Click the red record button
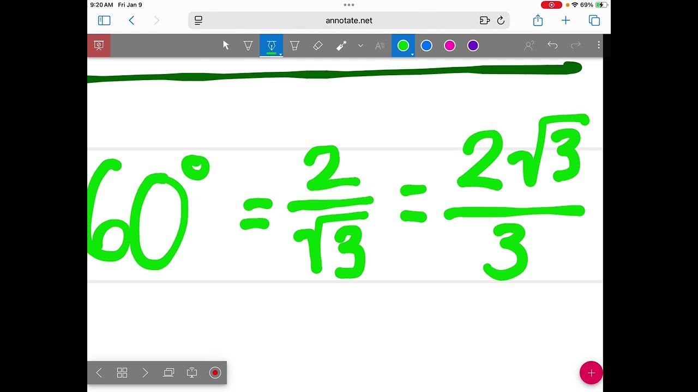Screen dimensions: 698x392 pos(215,373)
